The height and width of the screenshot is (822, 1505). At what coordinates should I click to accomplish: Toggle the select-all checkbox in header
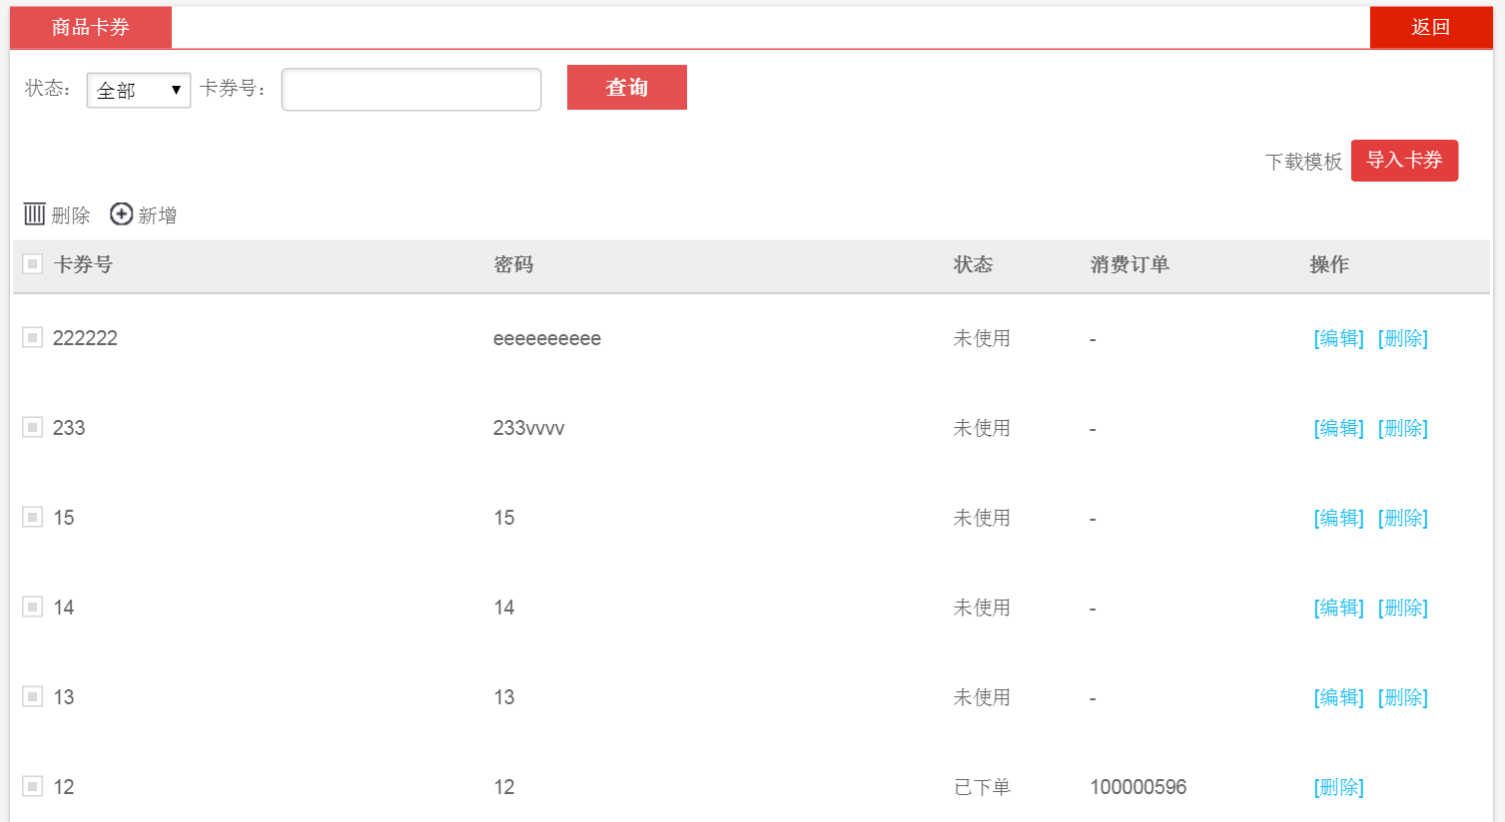32,263
